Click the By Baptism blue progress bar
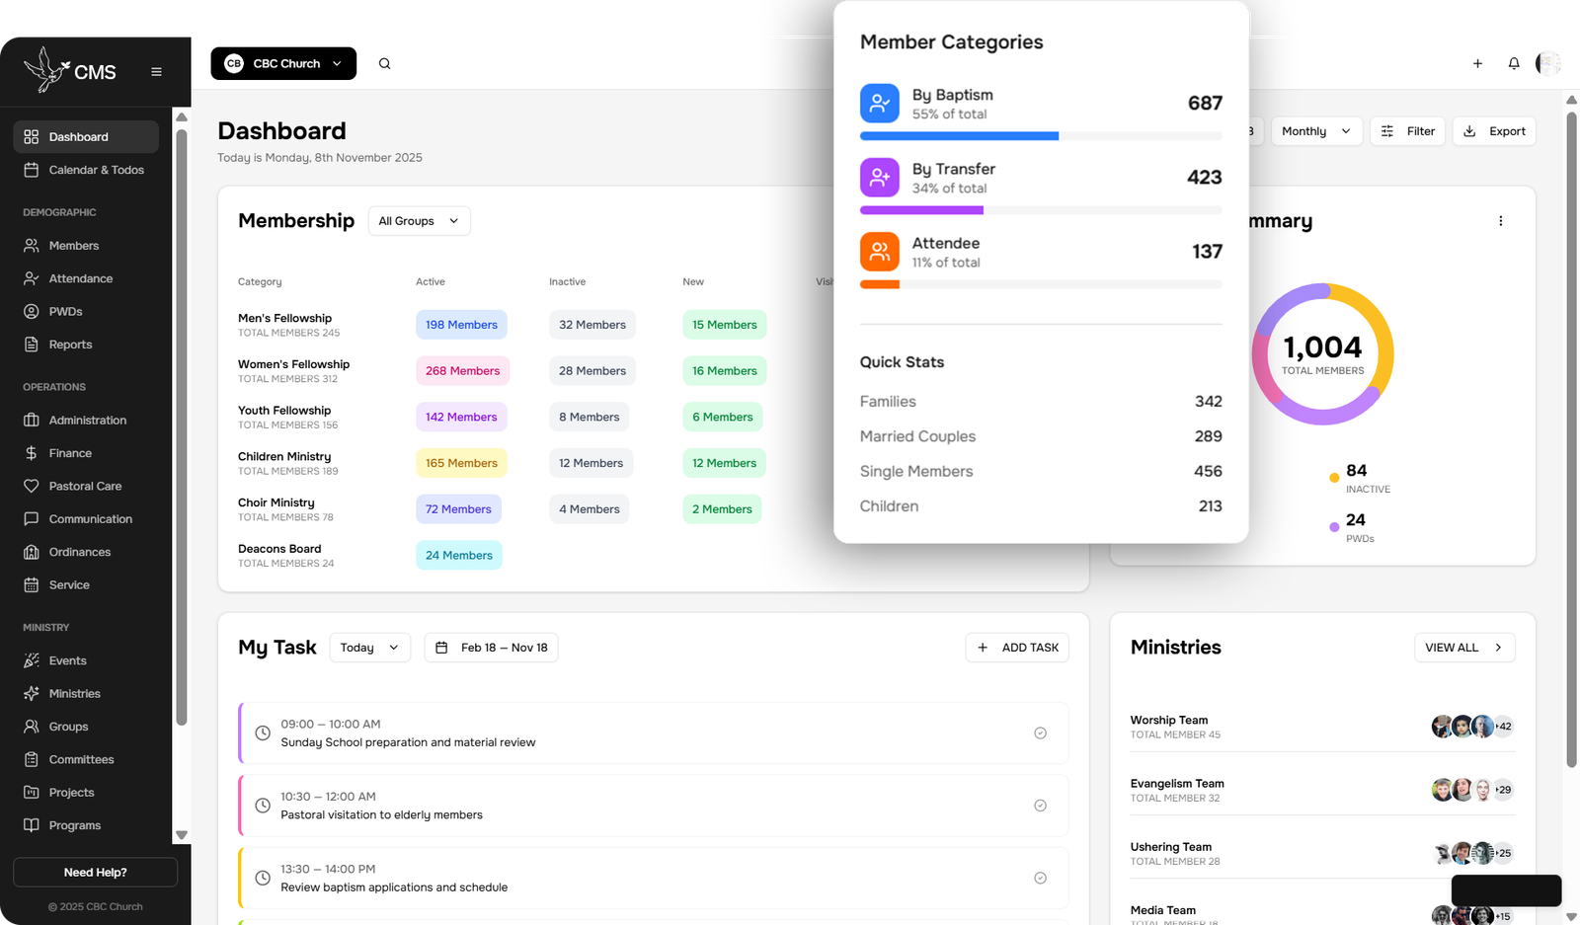The image size is (1580, 925). pos(959,136)
